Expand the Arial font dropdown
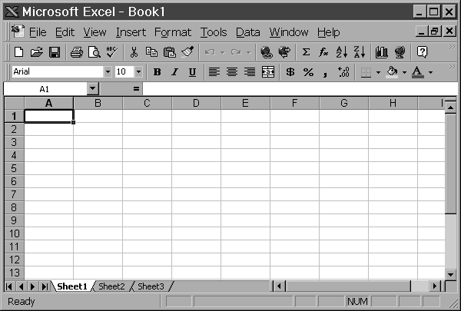 (108, 71)
